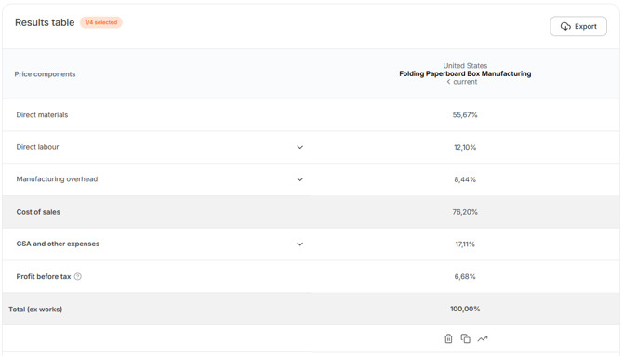Click the Cost of sales row
Image resolution: width=623 pixels, height=356 pixels.
point(311,212)
